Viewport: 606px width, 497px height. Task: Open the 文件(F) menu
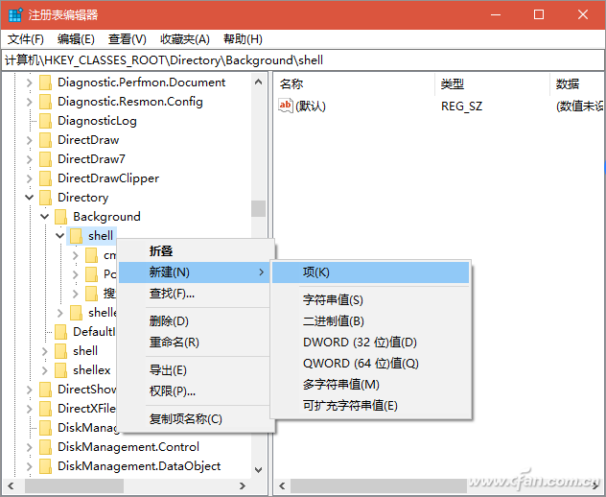[x=26, y=39]
